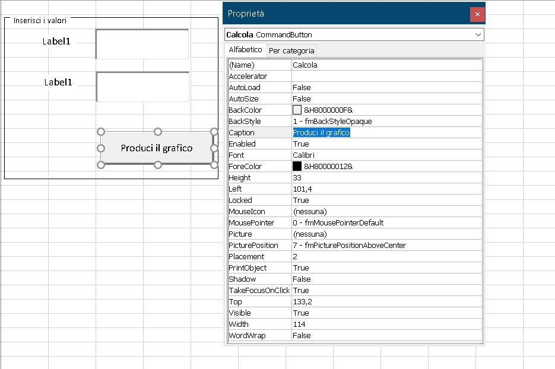Click the Produci il grafico button
The width and height of the screenshot is (555, 369).
pyautogui.click(x=157, y=148)
